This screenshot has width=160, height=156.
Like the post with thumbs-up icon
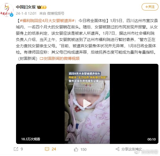click(x=76, y=149)
